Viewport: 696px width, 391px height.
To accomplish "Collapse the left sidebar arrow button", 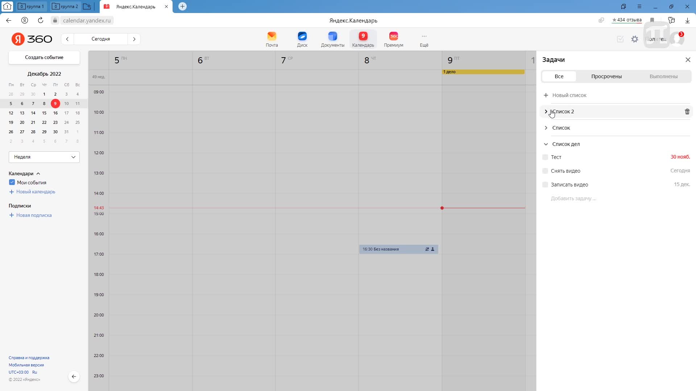I will pos(74,377).
